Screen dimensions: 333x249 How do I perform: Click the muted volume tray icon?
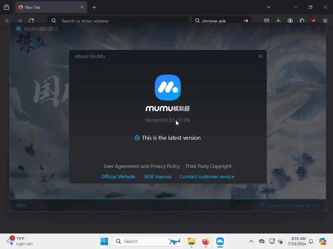click(280, 242)
